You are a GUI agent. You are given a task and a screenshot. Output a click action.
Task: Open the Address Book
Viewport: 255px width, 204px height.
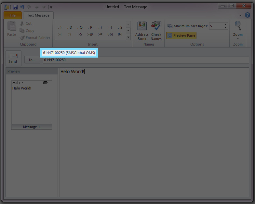click(x=142, y=31)
